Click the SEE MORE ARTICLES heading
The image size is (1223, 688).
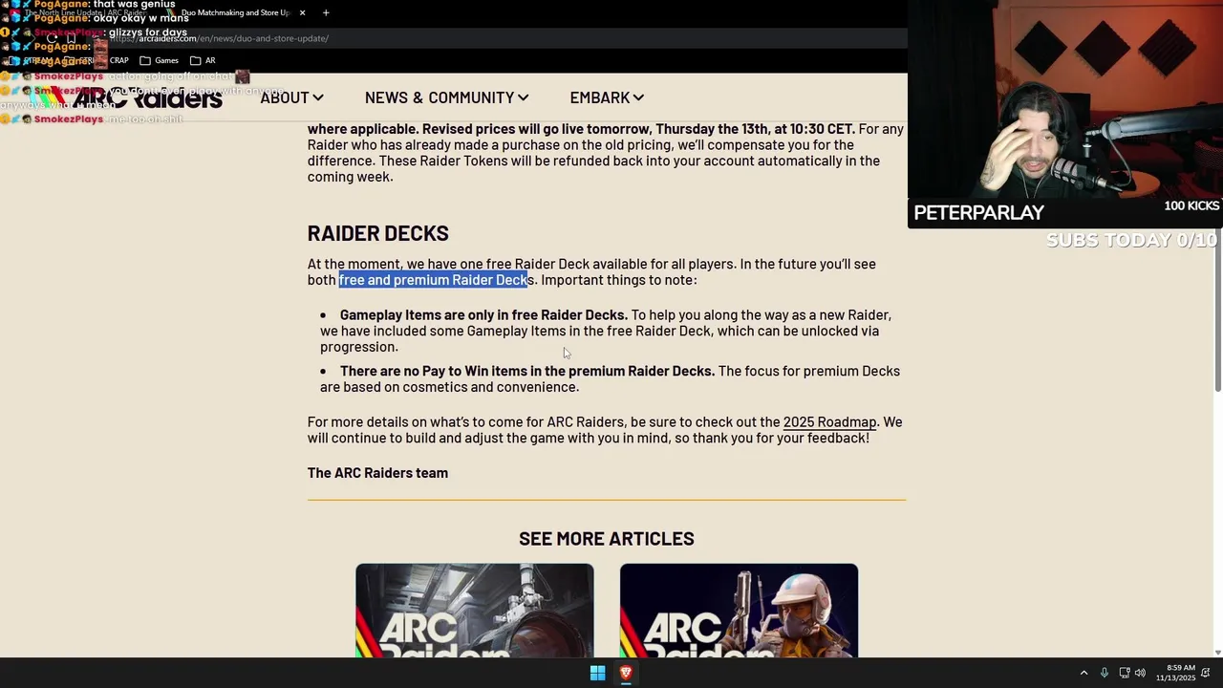pyautogui.click(x=607, y=539)
